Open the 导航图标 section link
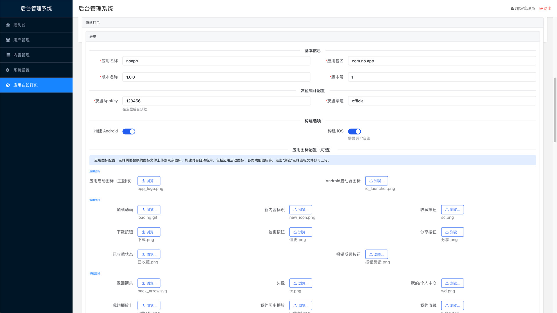This screenshot has width=557, height=313. [x=95, y=273]
